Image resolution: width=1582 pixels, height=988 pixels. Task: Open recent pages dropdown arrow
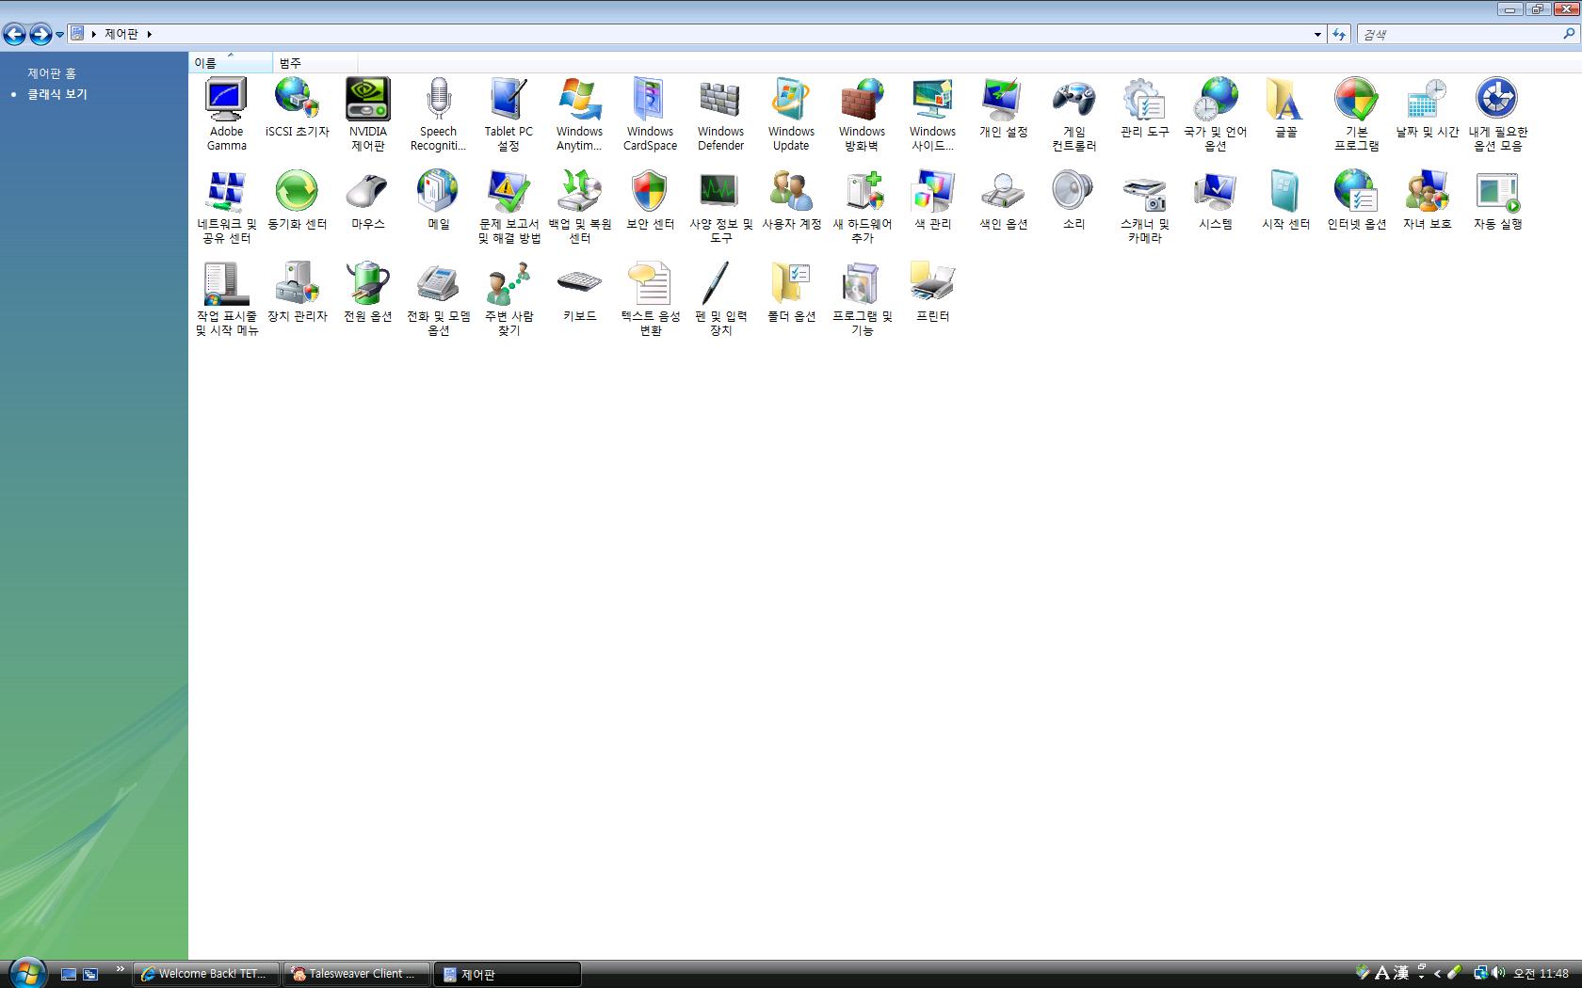(x=59, y=35)
